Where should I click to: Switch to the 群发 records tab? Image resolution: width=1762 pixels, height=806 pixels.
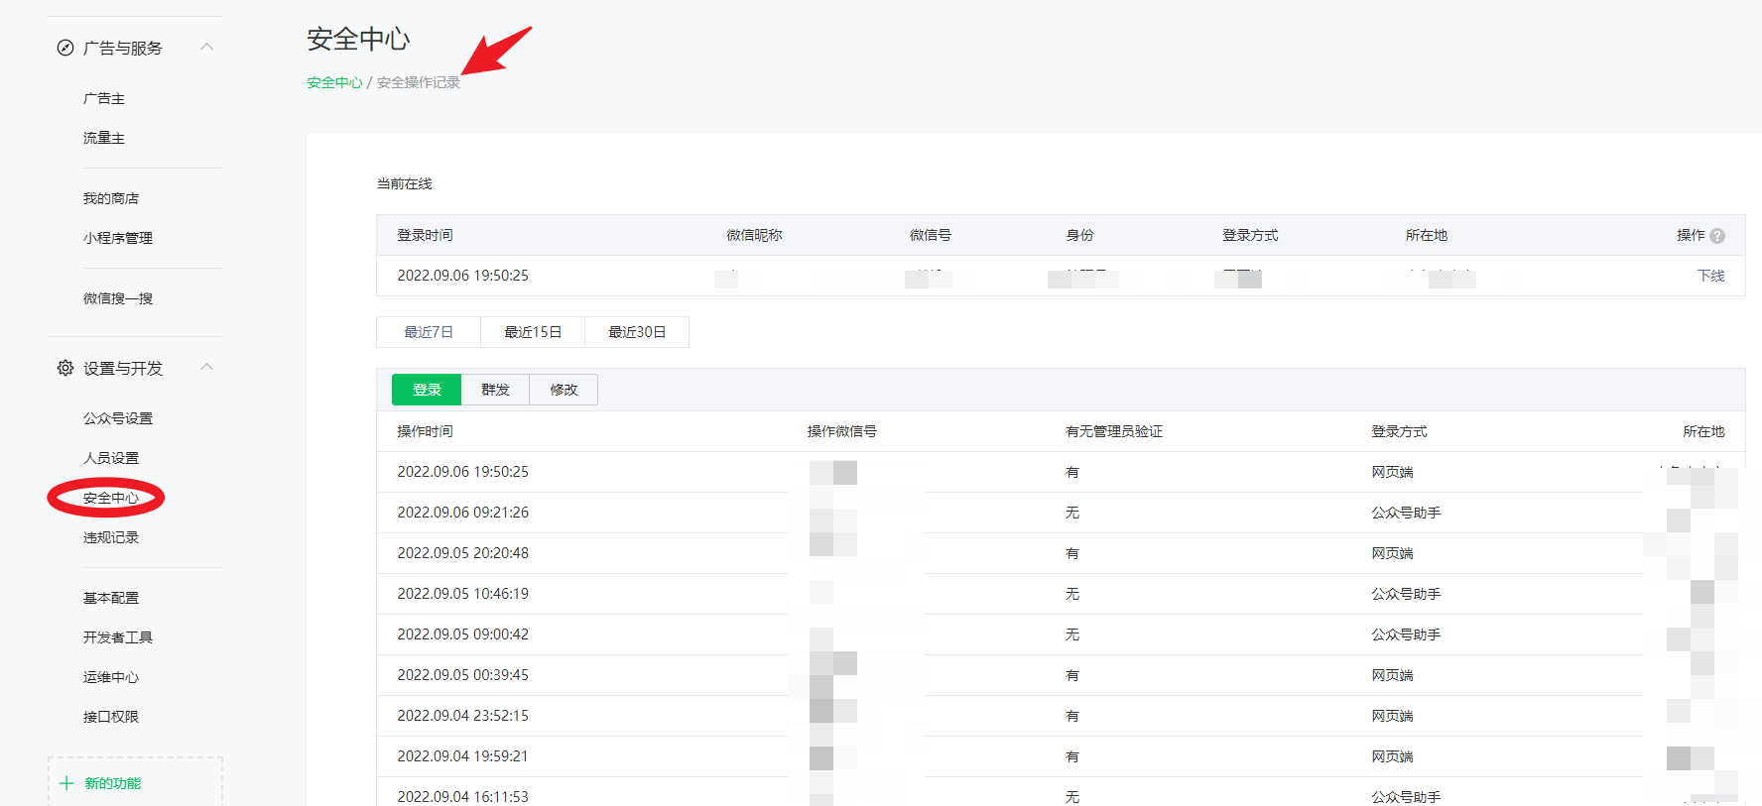(495, 390)
